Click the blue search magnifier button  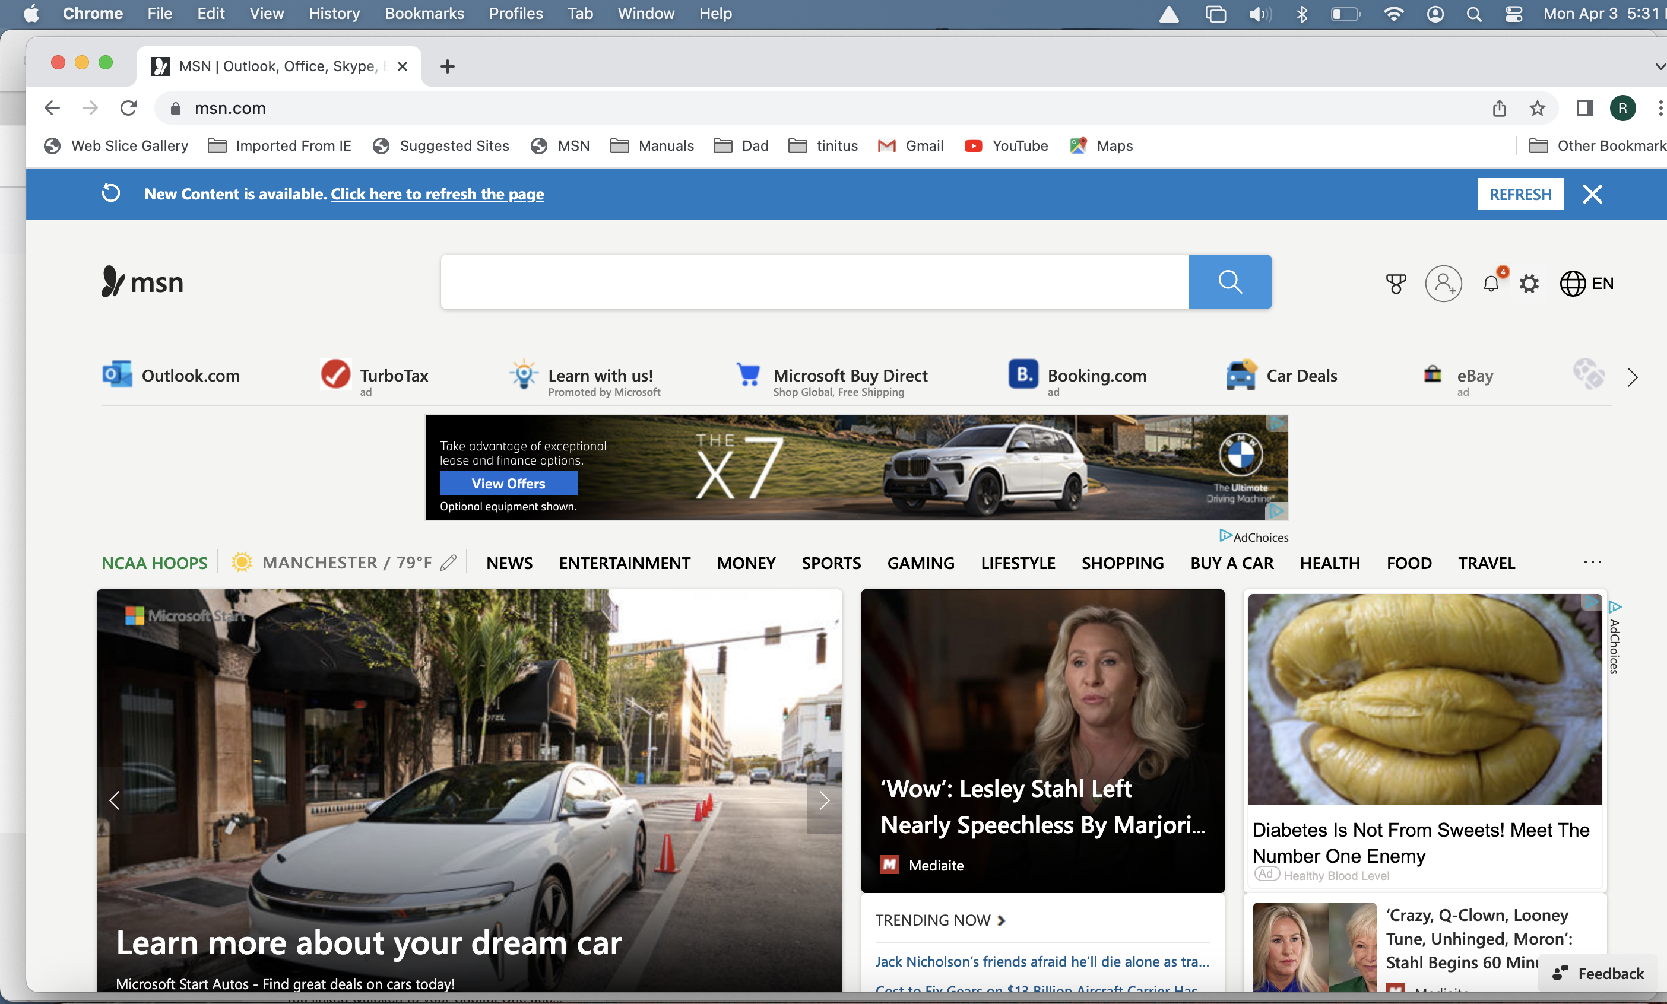click(x=1229, y=282)
